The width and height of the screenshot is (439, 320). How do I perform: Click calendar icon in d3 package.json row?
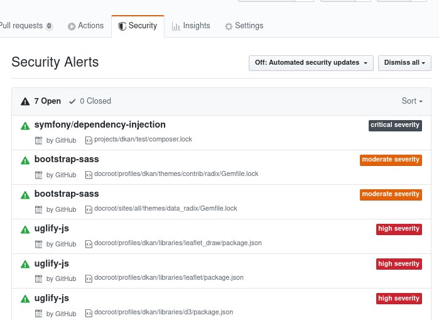tap(39, 314)
